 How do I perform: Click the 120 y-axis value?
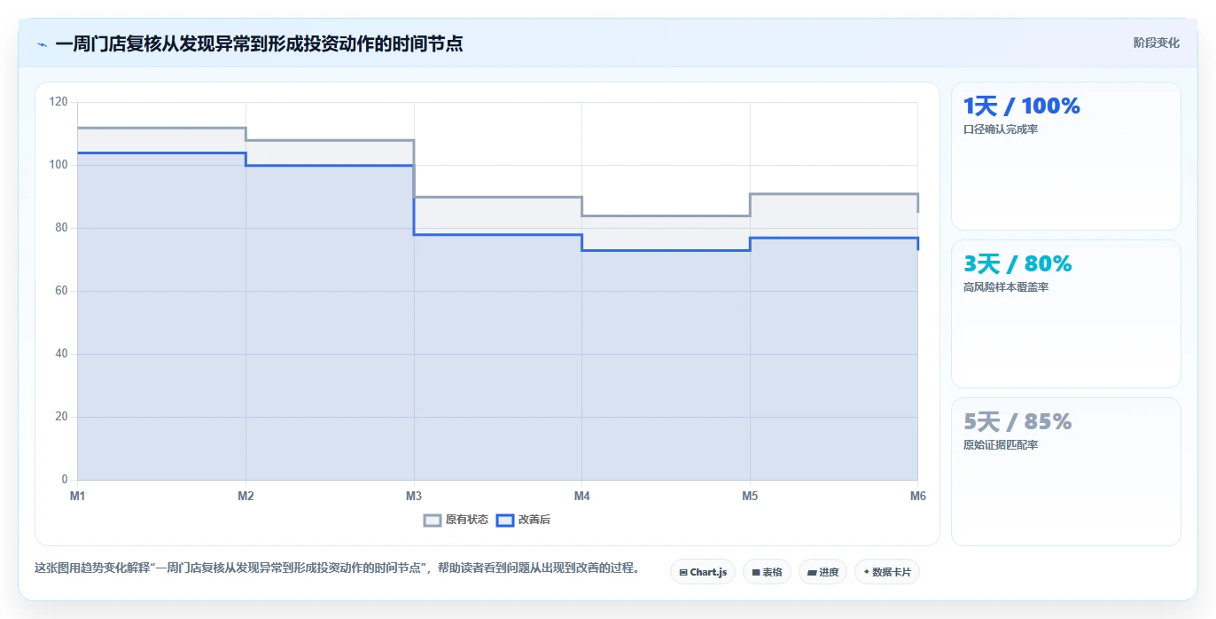click(x=58, y=102)
